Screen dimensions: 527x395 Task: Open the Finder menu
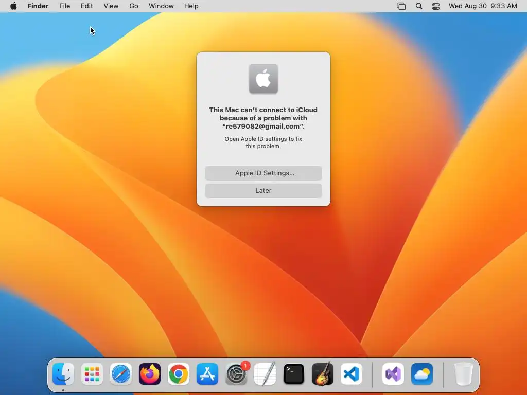[x=38, y=6]
